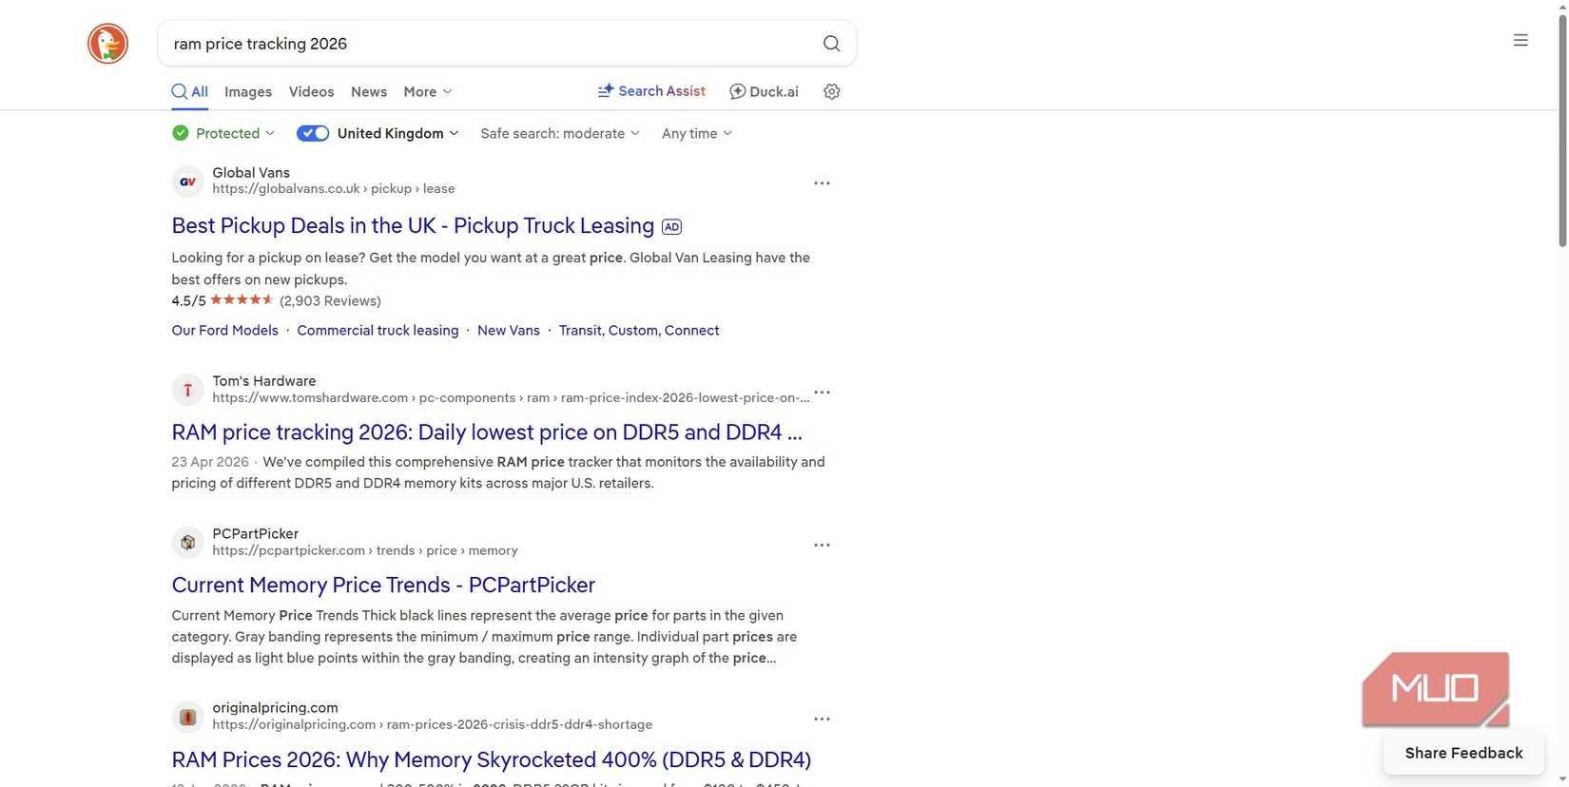Click the Duck.ai chat icon
Viewport: 1569px width, 787px height.
(737, 91)
